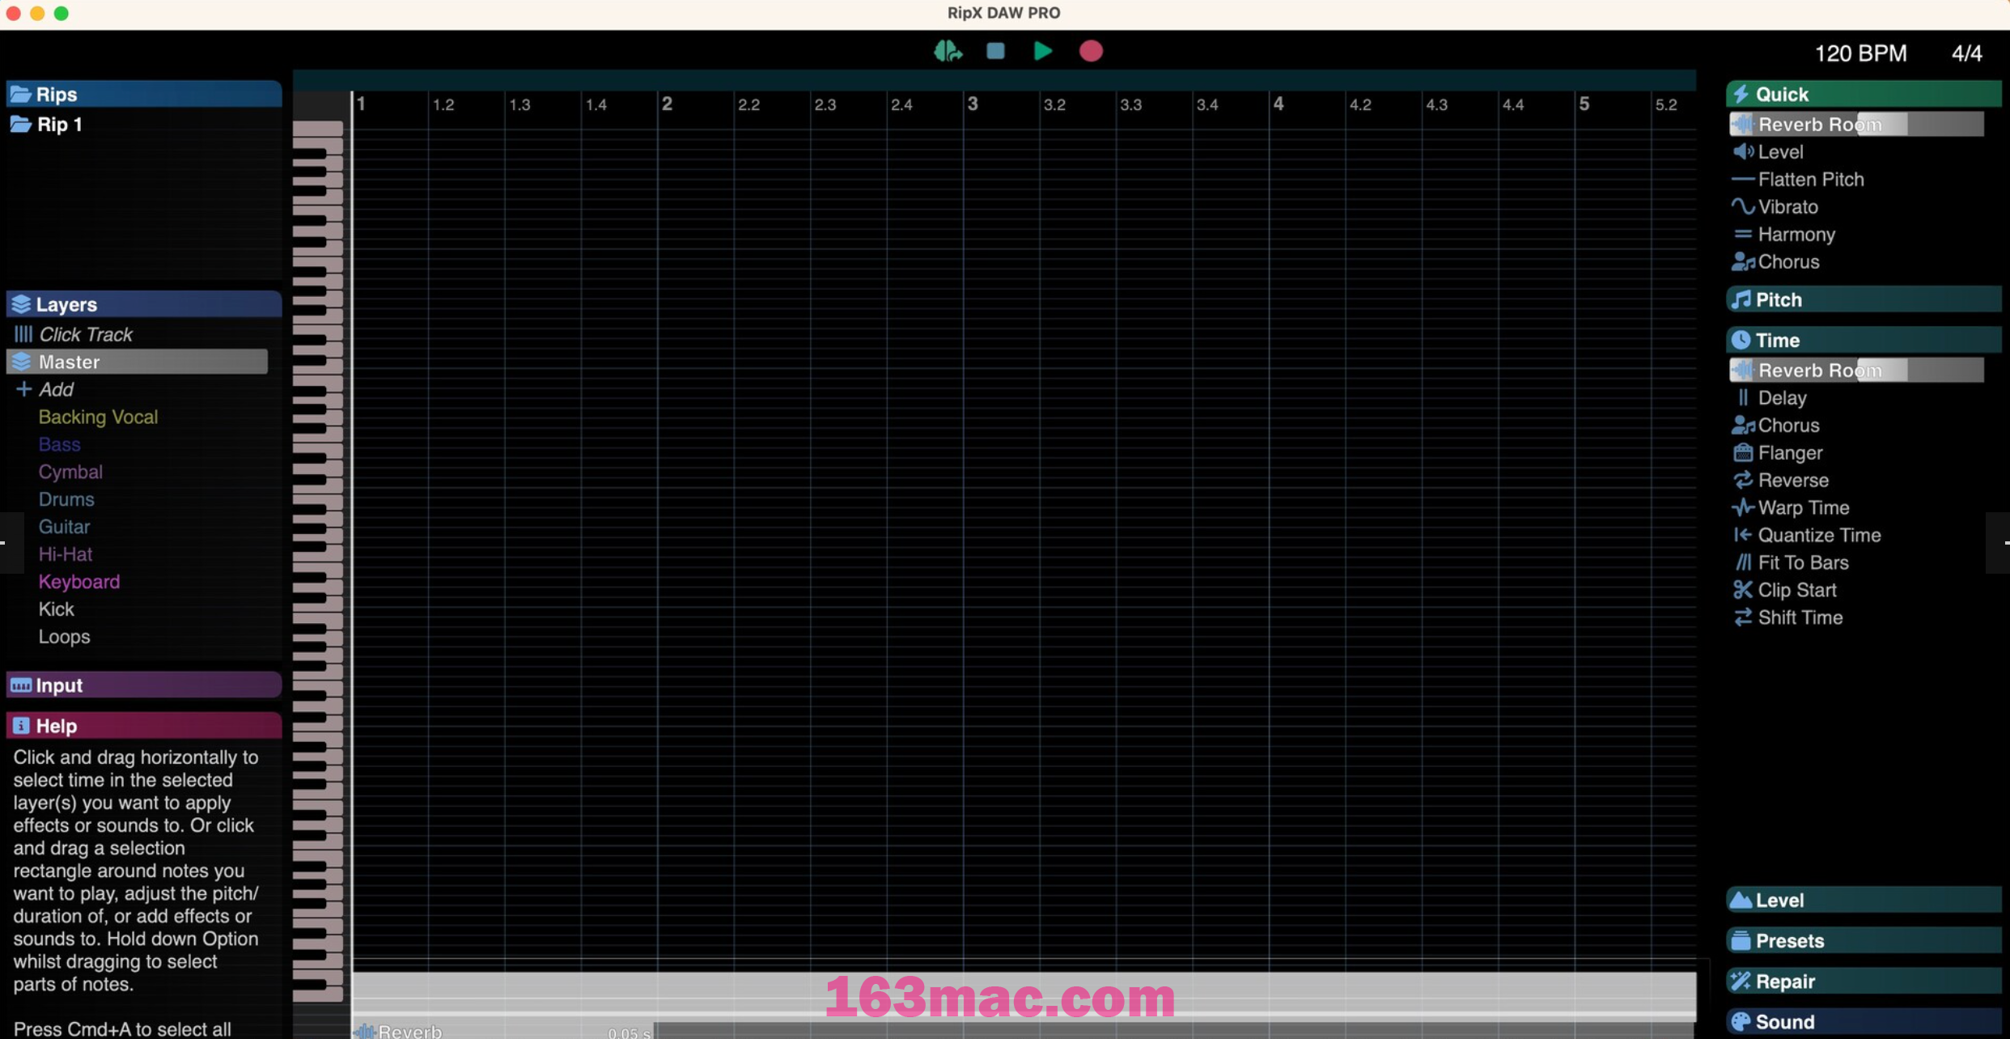This screenshot has height=1039, width=2010.
Task: Click the Stop button to halt playback
Action: (x=995, y=50)
